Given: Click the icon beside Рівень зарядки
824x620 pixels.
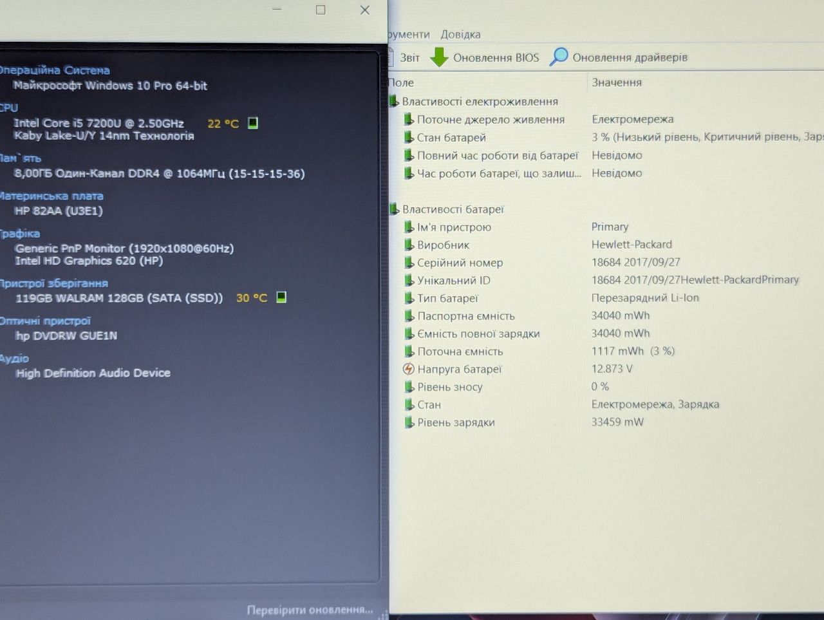Looking at the screenshot, I should pos(409,422).
